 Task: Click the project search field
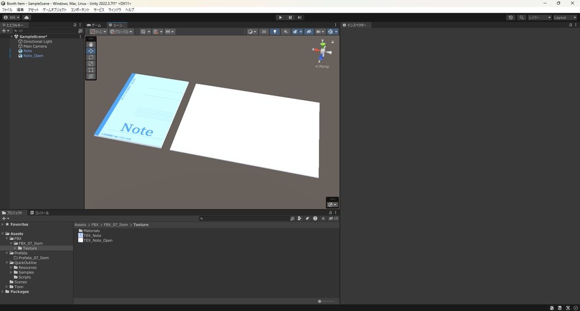pyautogui.click(x=244, y=218)
